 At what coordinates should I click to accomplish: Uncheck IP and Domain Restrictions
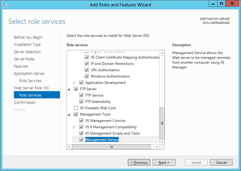click(x=87, y=63)
